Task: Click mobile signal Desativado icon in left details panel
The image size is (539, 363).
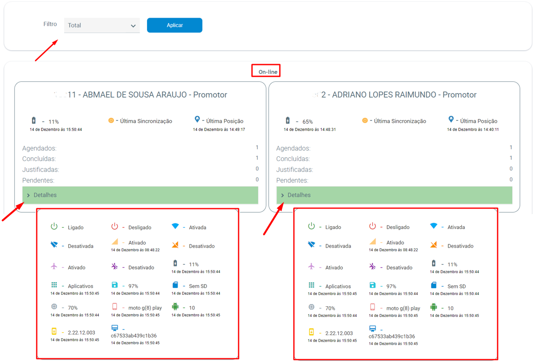Action: [175, 245]
